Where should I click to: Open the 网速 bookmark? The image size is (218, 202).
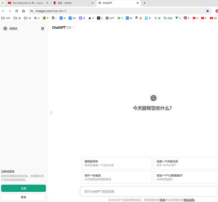[168, 18]
